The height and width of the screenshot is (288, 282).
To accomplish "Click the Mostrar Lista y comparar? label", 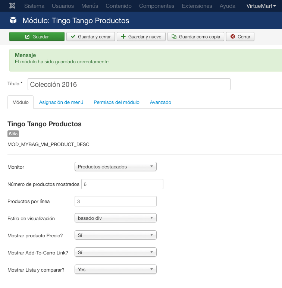I will [36, 270].
